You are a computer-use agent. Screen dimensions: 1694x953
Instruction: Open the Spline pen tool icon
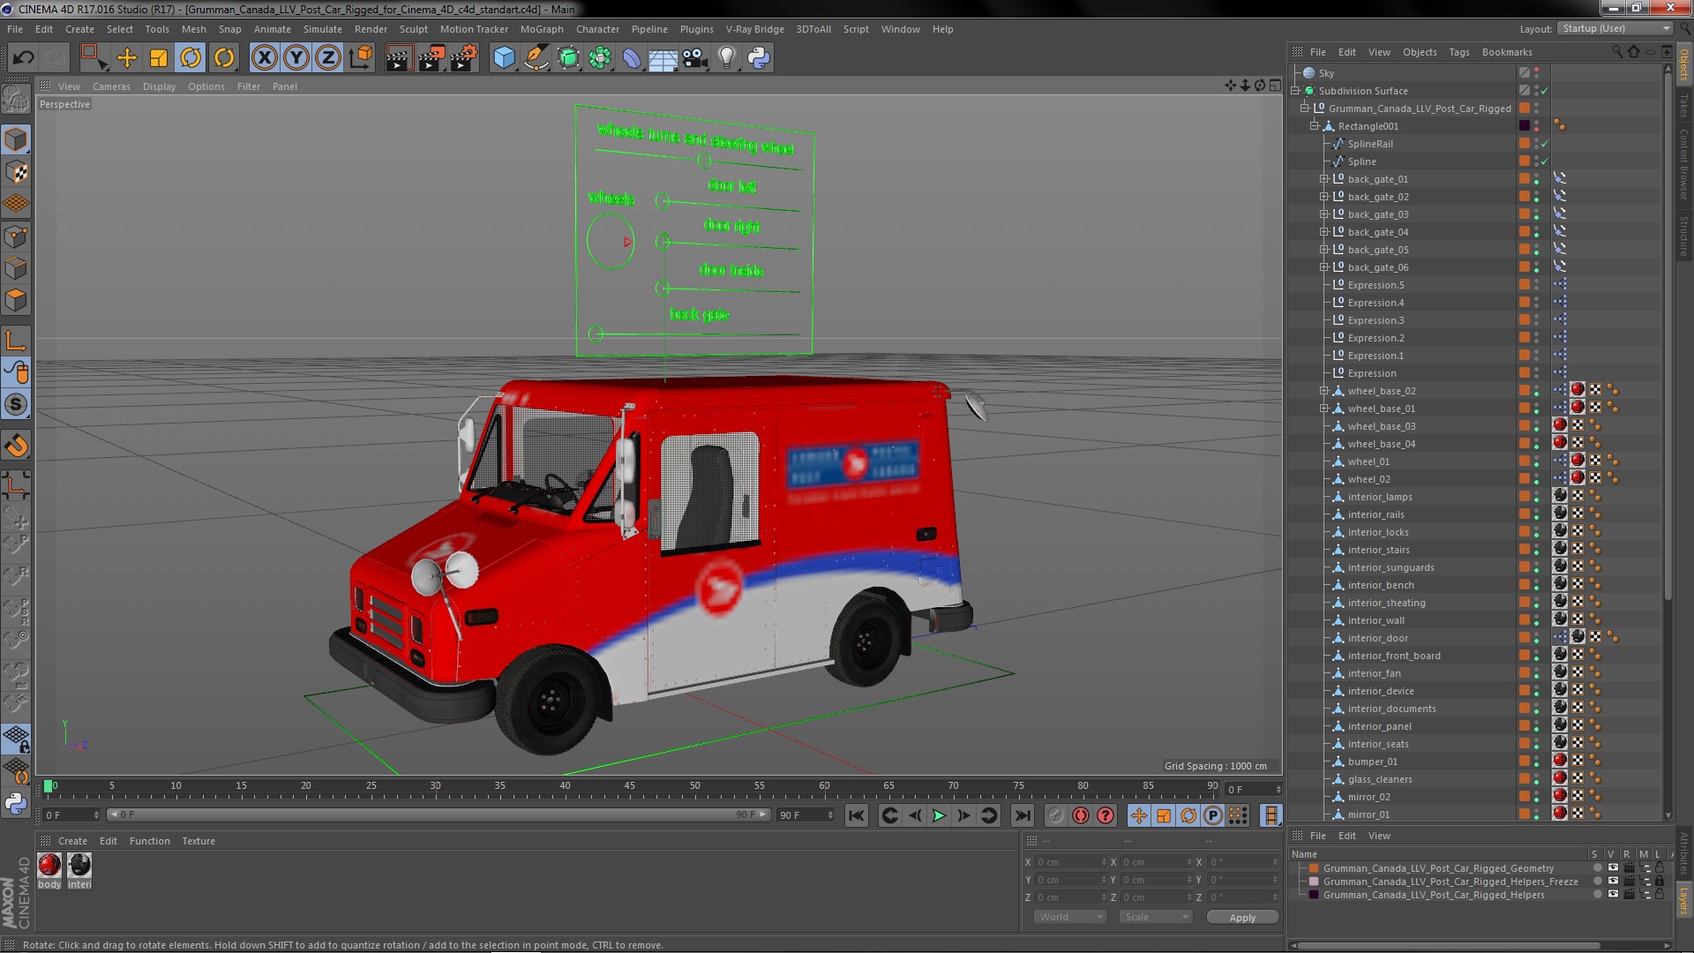tap(536, 58)
